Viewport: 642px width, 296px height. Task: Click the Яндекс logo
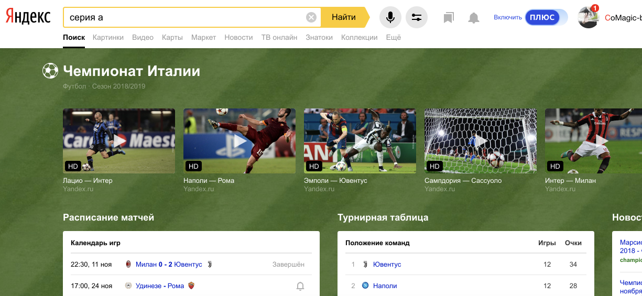28,17
